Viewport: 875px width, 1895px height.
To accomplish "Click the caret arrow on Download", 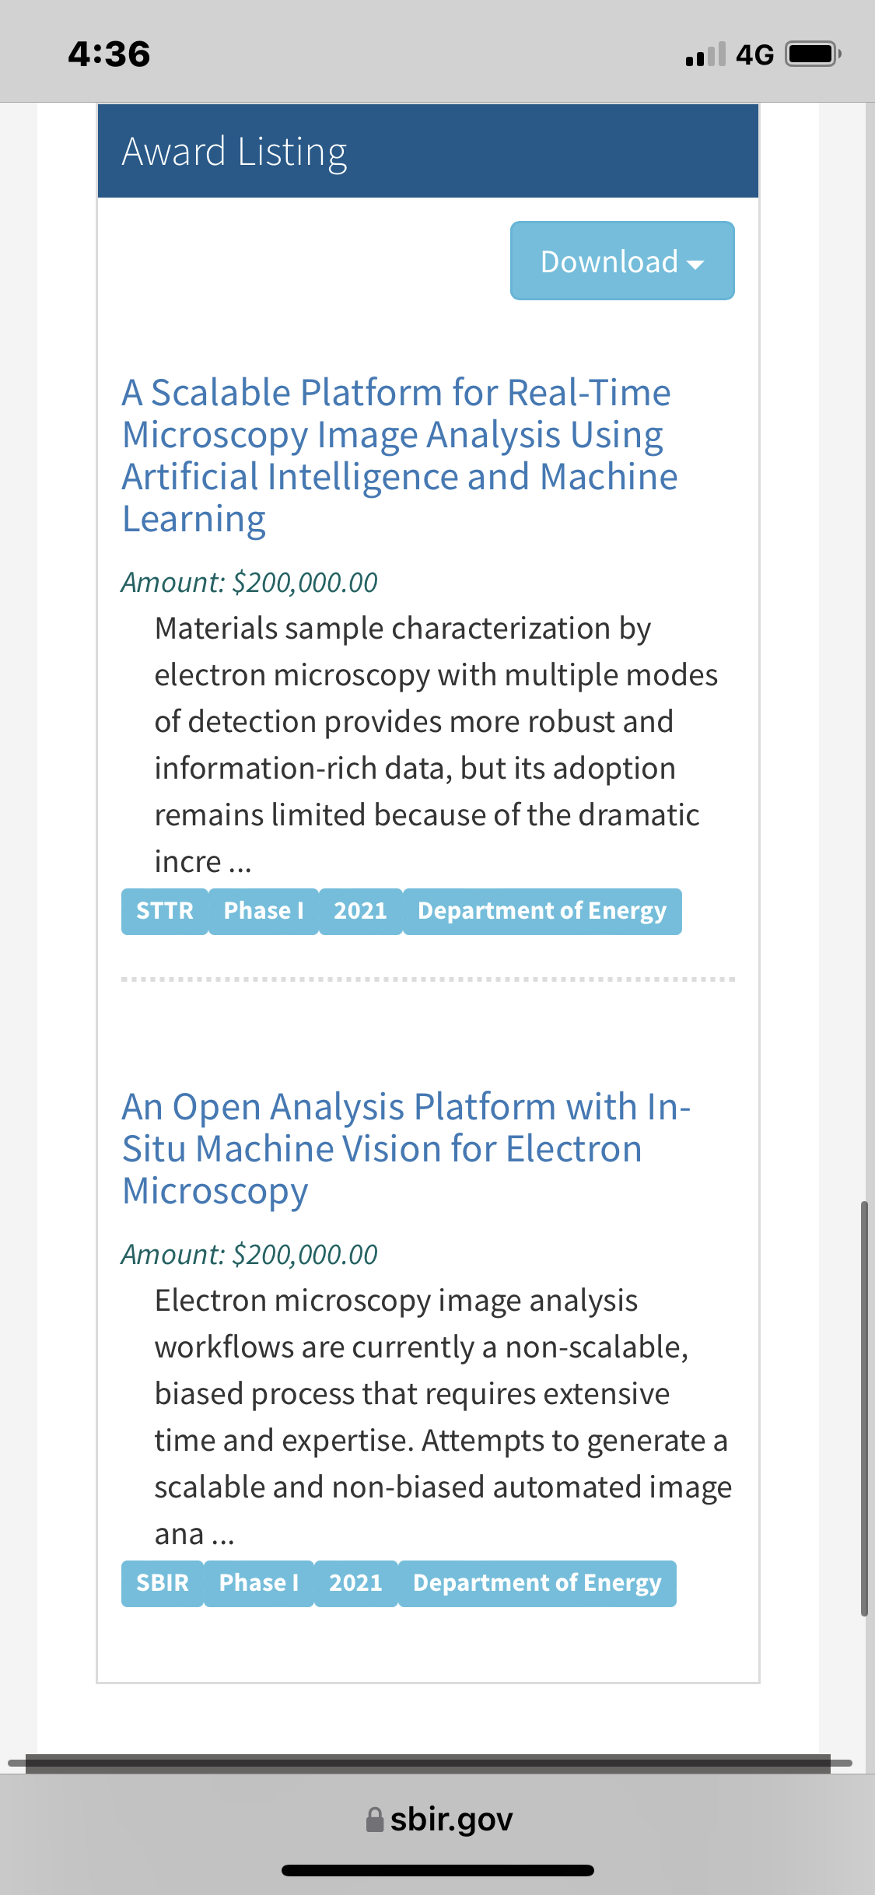I will (696, 264).
